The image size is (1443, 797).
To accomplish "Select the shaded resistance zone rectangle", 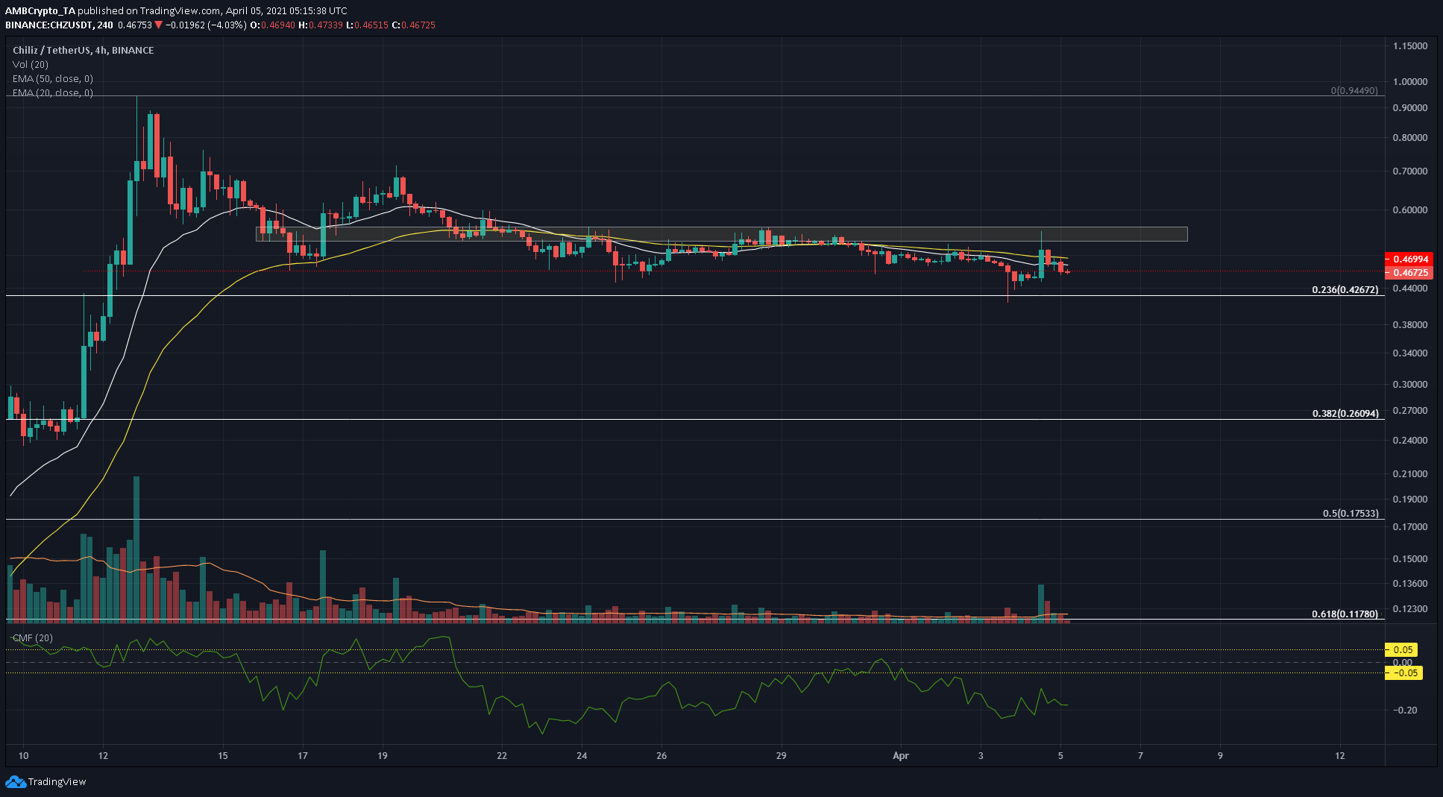I will coord(721,234).
